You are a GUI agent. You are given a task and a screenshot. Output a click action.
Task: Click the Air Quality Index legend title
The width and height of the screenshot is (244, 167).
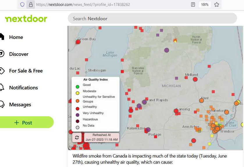[96, 79]
